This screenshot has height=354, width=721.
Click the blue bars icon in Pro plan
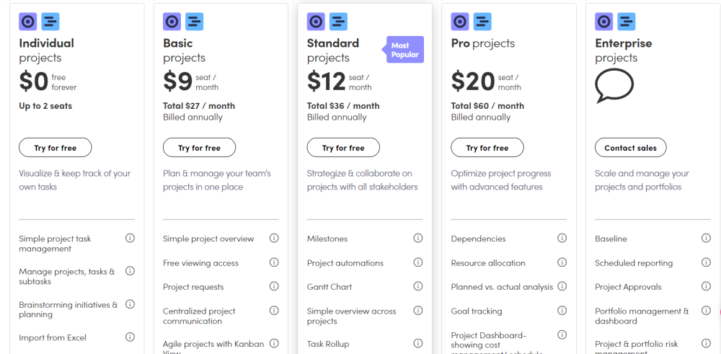pyautogui.click(x=482, y=22)
